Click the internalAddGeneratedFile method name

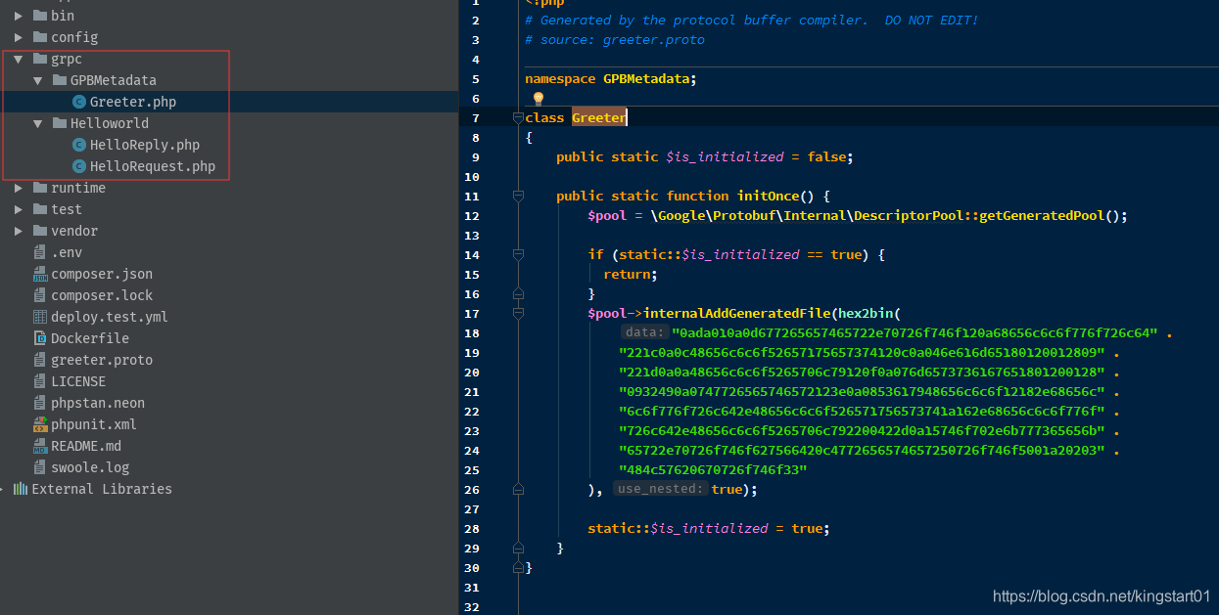tap(736, 313)
